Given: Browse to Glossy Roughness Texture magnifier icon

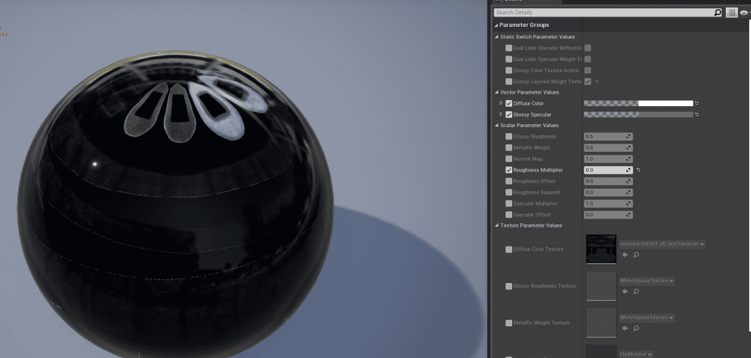Looking at the screenshot, I should (x=636, y=291).
